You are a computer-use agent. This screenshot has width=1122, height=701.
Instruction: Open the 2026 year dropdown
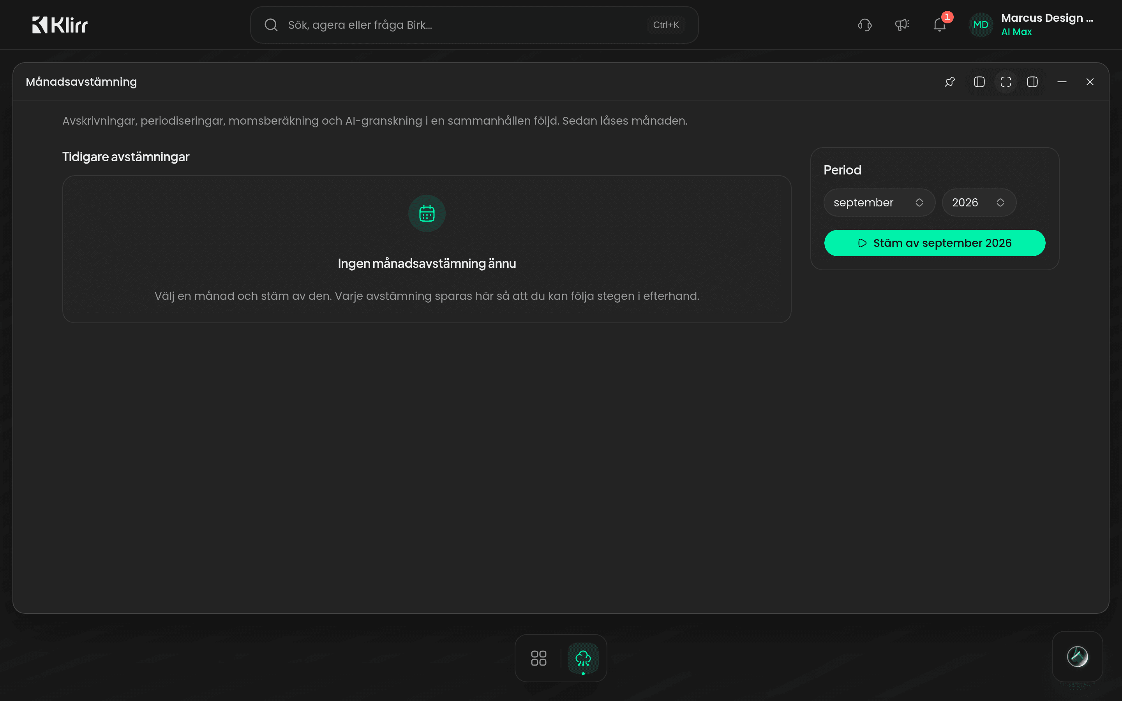979,203
